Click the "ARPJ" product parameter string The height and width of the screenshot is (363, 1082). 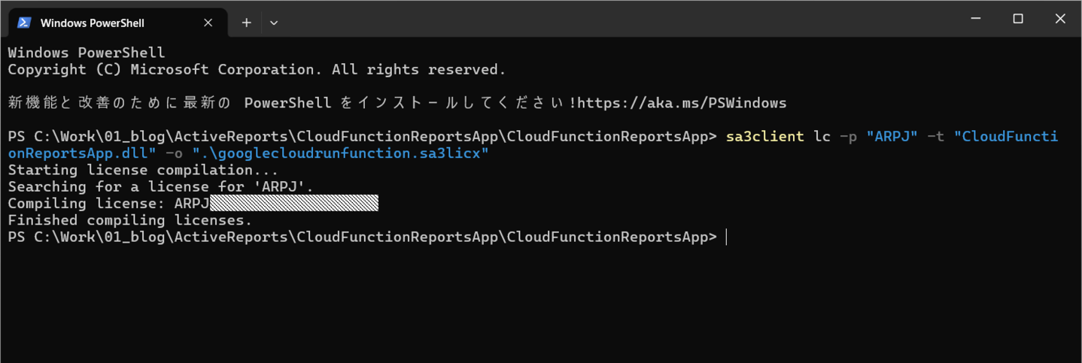click(892, 137)
